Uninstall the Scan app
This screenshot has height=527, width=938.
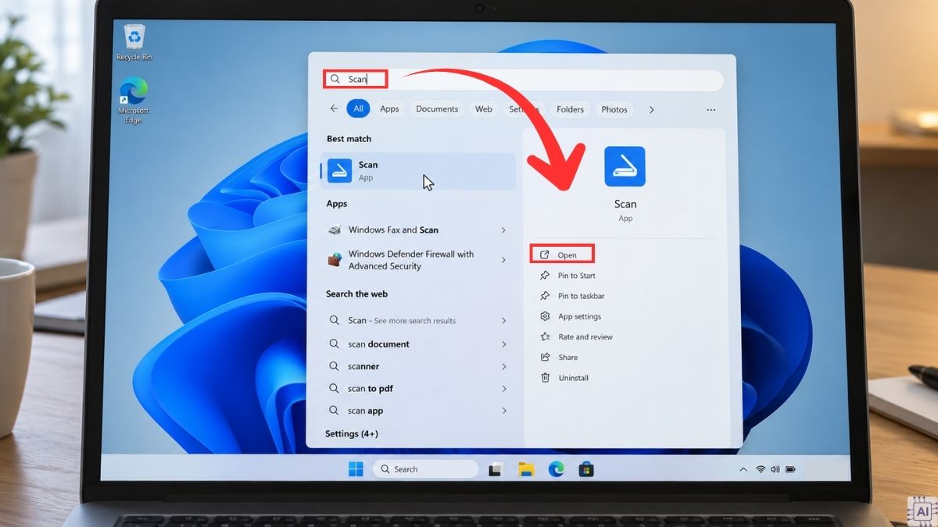point(564,378)
